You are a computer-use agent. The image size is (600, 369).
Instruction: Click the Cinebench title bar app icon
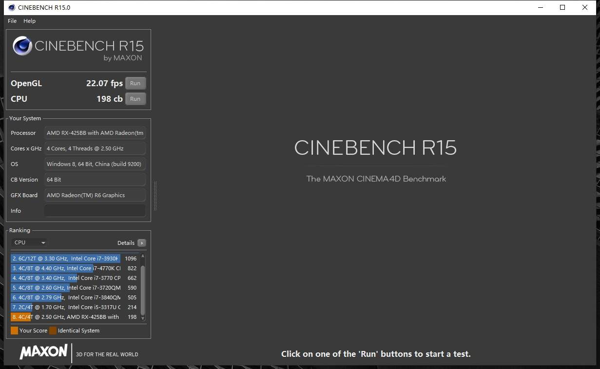pos(12,7)
